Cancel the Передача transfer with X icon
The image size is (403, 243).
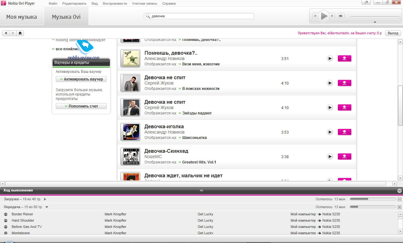[400, 207]
